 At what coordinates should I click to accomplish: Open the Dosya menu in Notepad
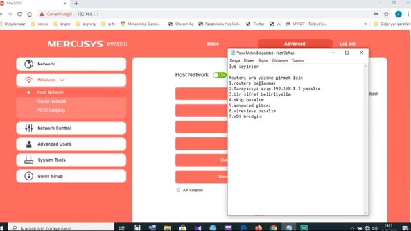click(x=234, y=60)
